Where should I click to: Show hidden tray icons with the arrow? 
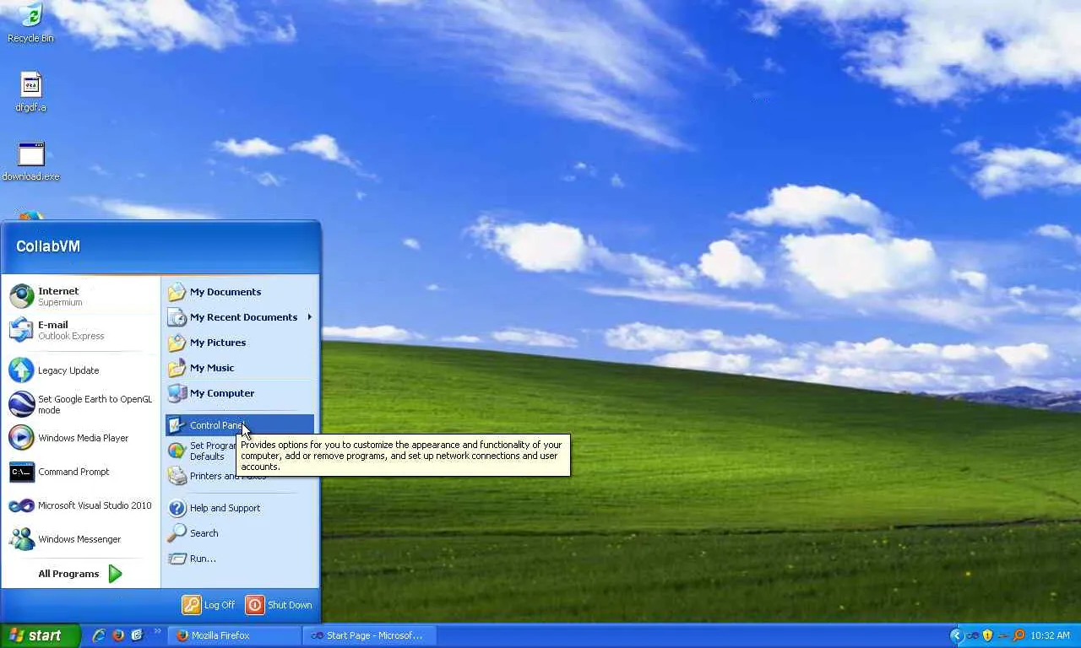click(x=956, y=635)
